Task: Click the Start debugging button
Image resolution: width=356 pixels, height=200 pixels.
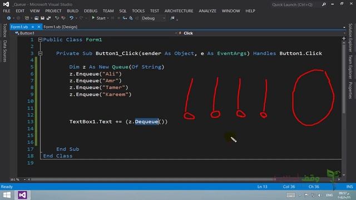Action: click(99, 18)
